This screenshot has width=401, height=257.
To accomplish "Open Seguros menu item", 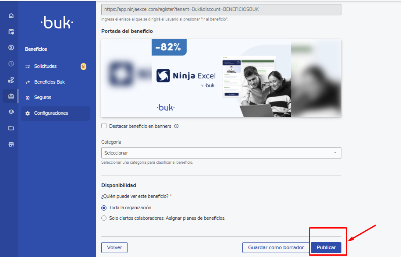I will (43, 98).
